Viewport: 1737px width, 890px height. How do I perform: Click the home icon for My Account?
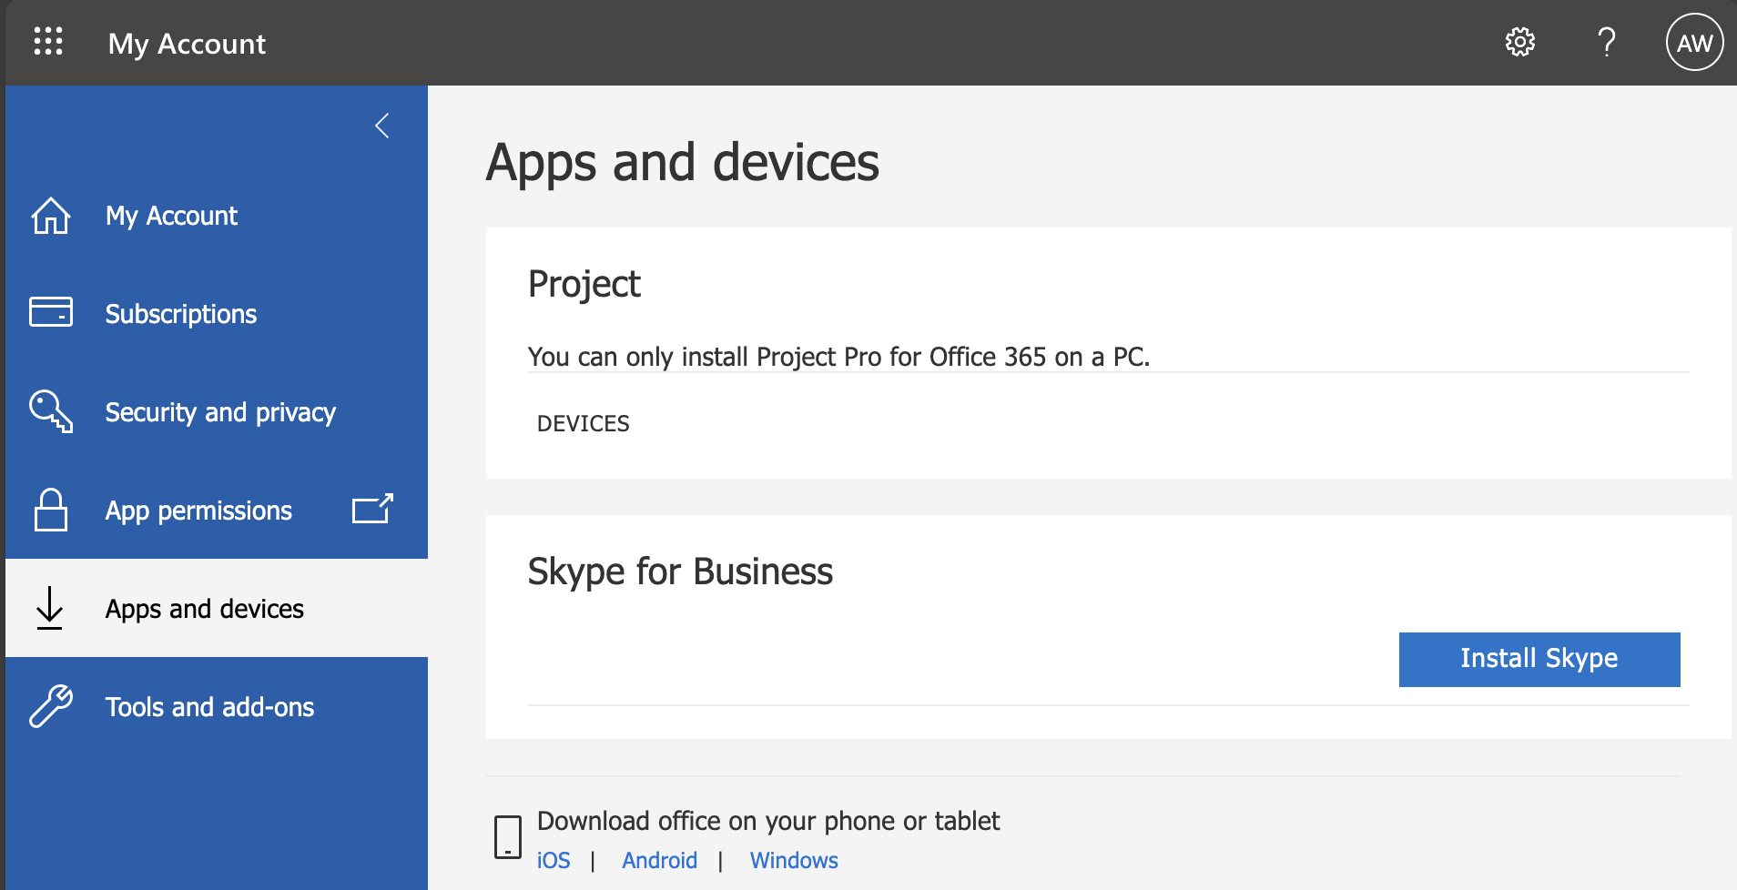coord(51,216)
